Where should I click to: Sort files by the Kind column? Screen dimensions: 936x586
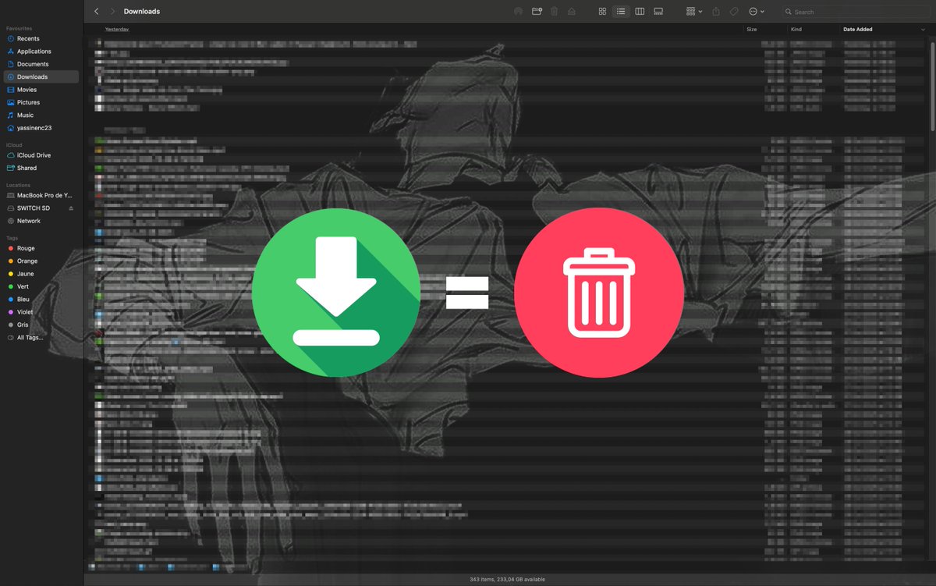[796, 29]
